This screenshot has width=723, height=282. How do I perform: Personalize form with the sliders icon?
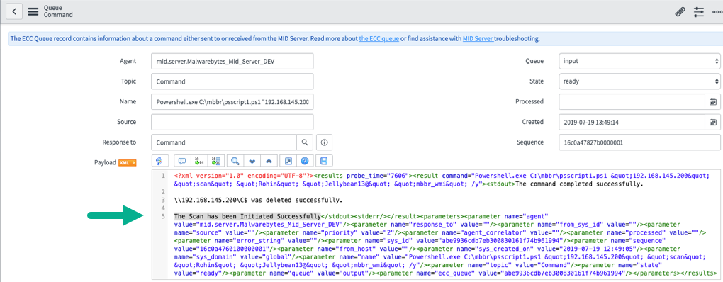click(699, 13)
